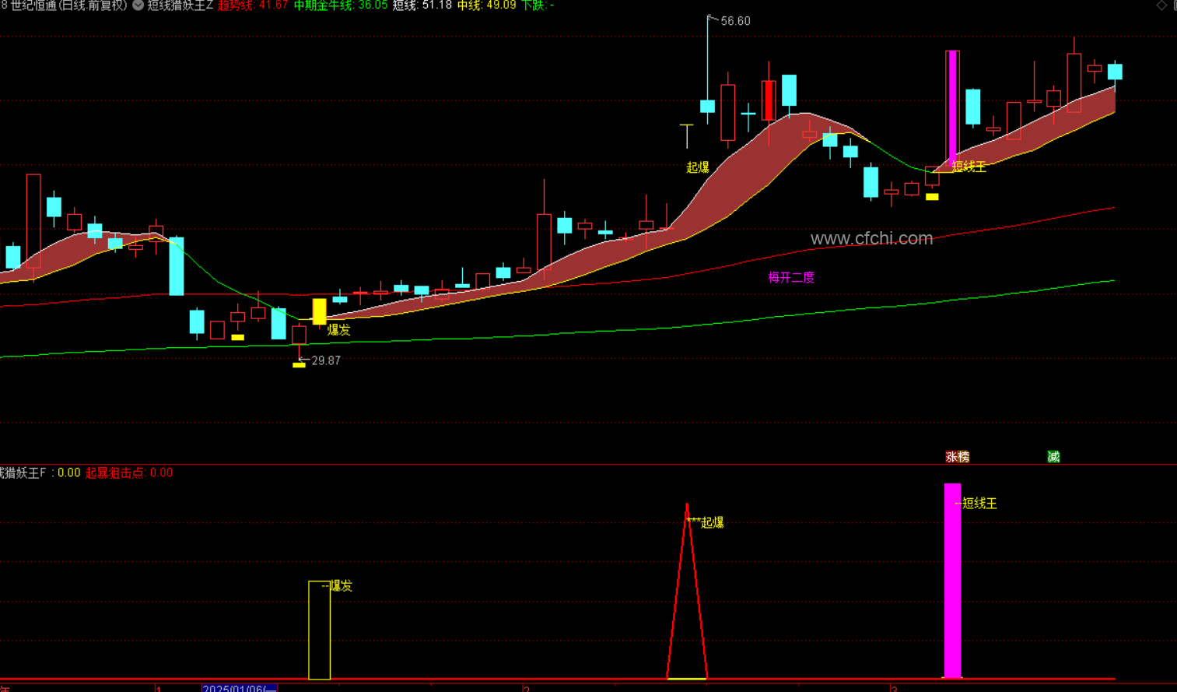Screen dimensions: 1177x692
Task: Click the month 3 tick on the time axis
Action: pyautogui.click(x=895, y=689)
